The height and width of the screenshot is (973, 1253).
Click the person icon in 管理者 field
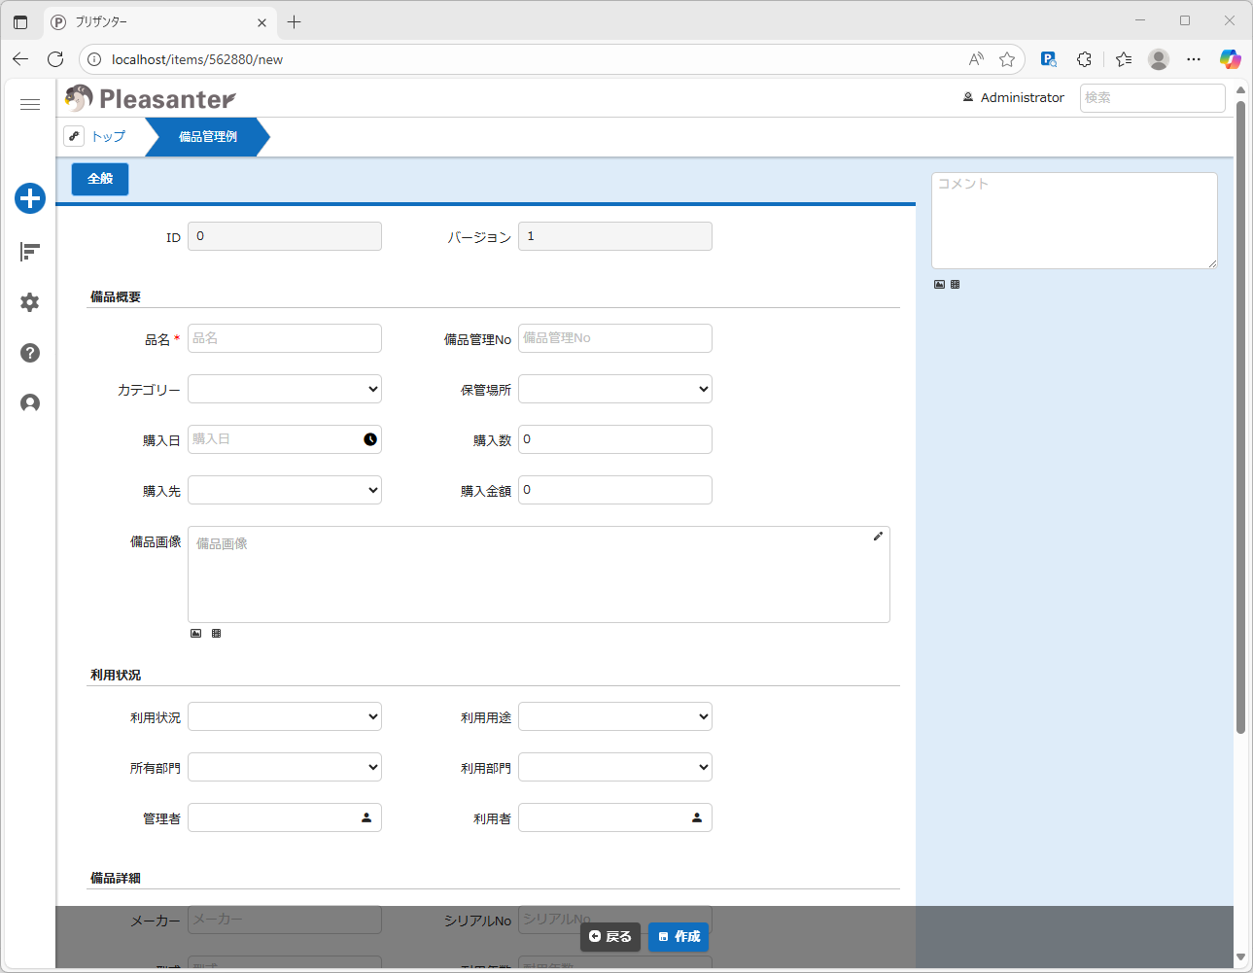(x=366, y=817)
